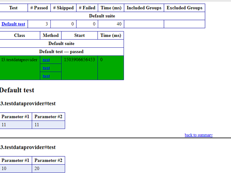Select the # Skipped column header
This screenshot has height=173, width=231.
point(63,8)
